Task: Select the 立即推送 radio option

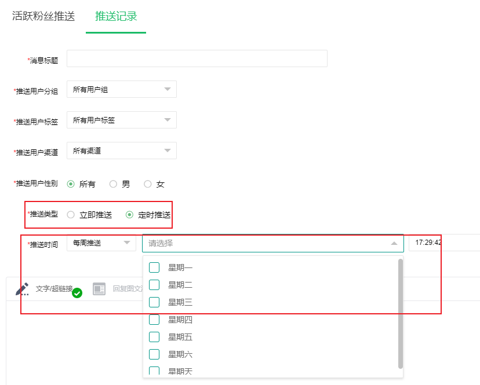Action: coord(71,215)
